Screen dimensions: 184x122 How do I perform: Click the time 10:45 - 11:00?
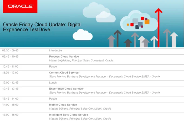pos(10,67)
